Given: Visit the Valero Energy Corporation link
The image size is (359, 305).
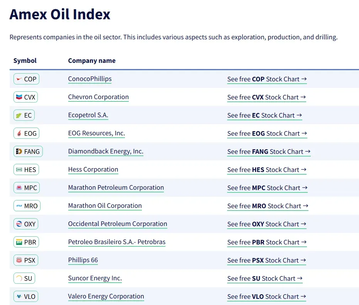Looking at the screenshot, I should click(x=106, y=297).
